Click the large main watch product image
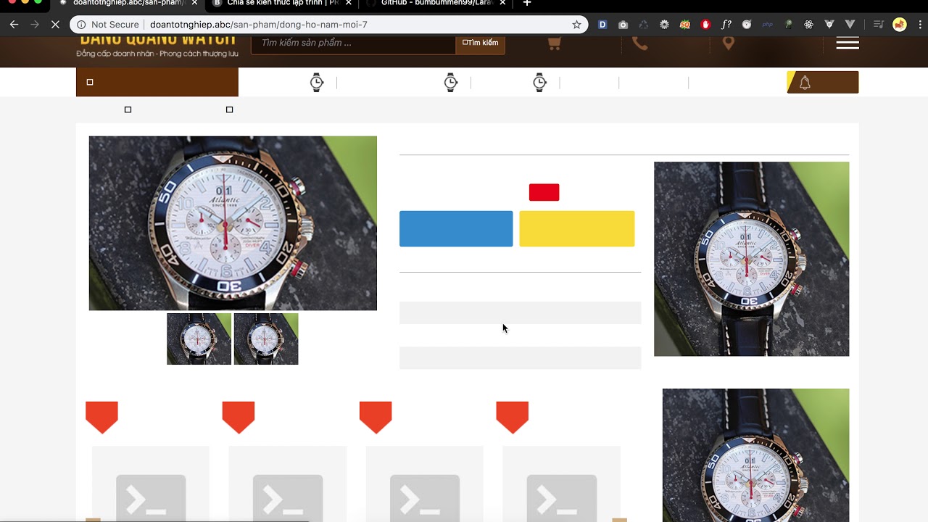928x522 pixels. 233,223
